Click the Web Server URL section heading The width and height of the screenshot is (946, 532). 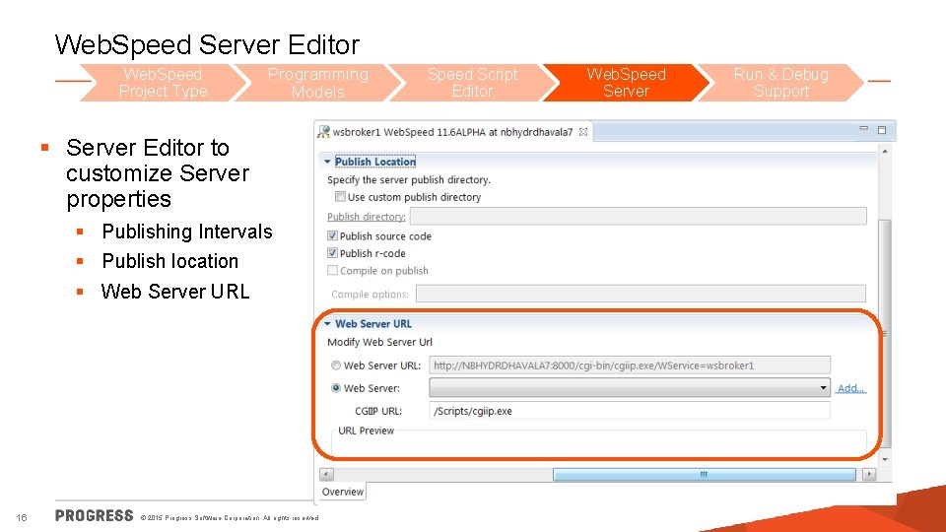373,324
